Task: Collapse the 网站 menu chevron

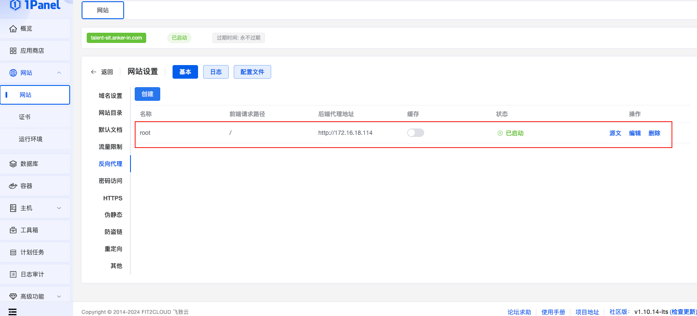Action: [x=59, y=73]
